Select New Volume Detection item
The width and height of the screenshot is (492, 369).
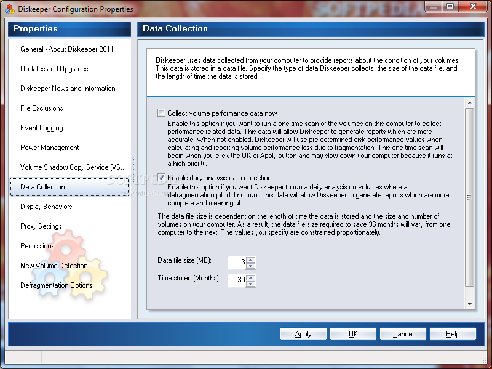[54, 266]
